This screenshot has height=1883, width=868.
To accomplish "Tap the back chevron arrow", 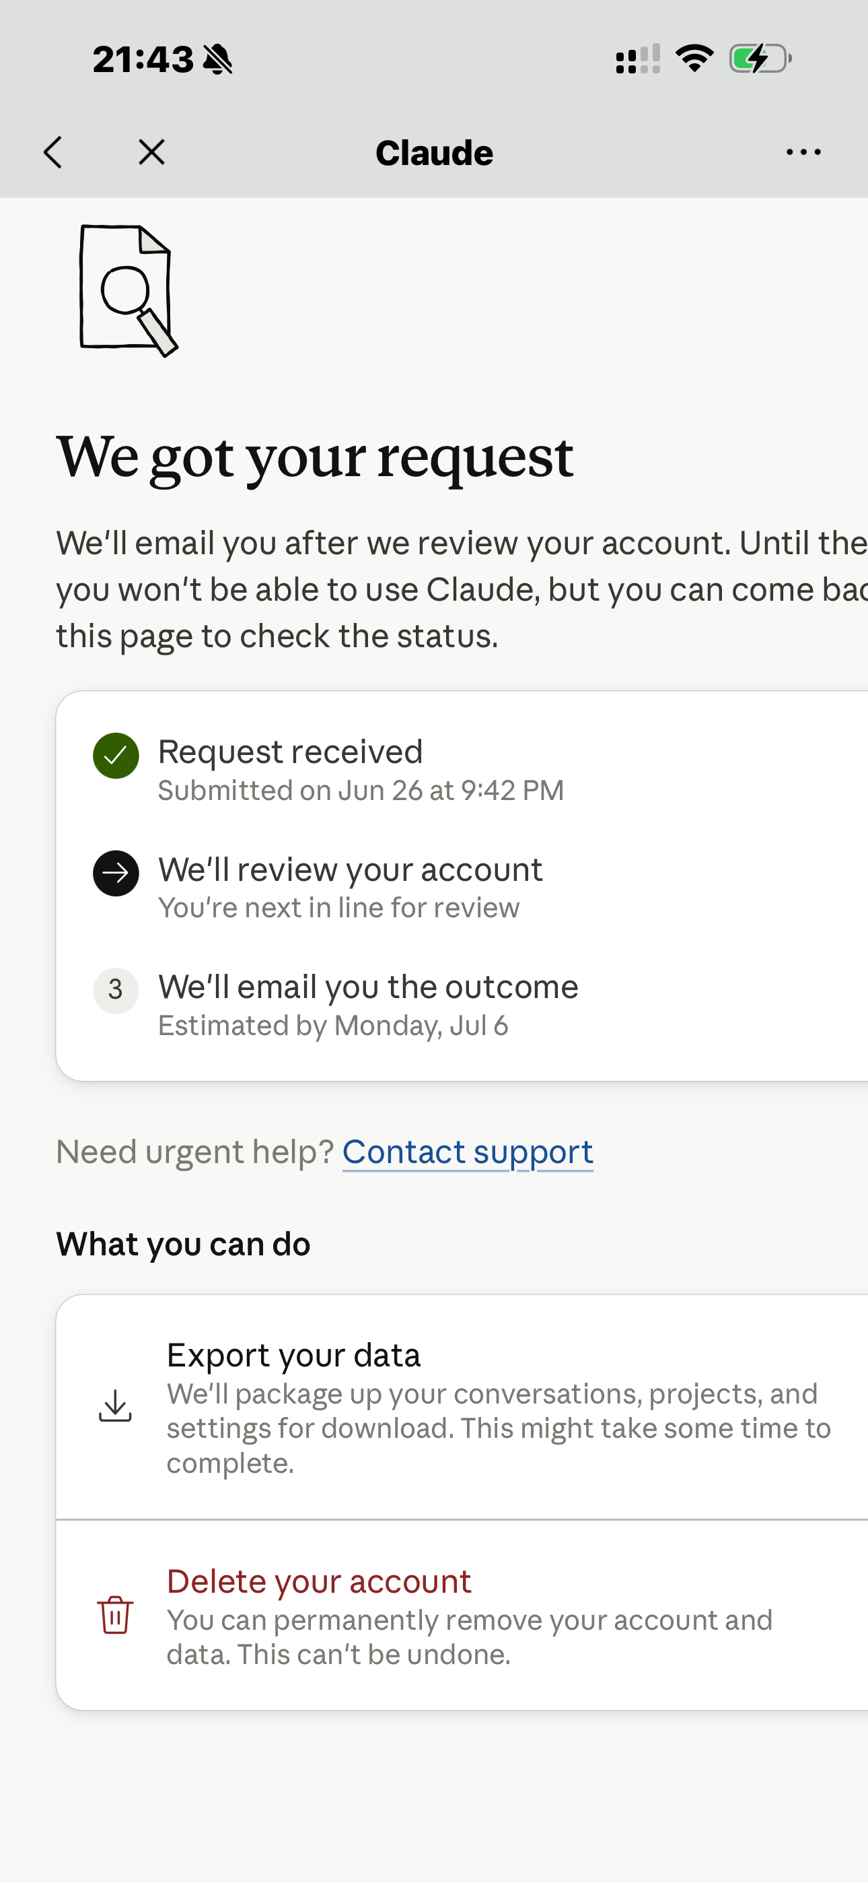I will [x=52, y=153].
